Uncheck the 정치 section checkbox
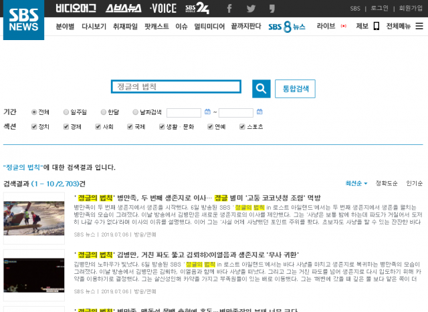The width and height of the screenshot is (428, 312). coord(34,126)
